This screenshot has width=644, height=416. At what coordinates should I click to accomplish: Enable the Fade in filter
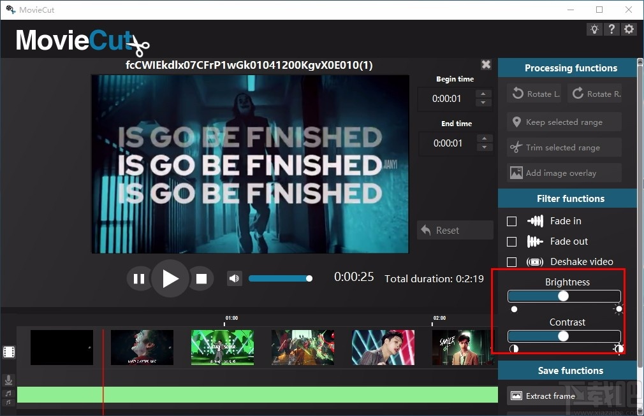[x=512, y=221]
